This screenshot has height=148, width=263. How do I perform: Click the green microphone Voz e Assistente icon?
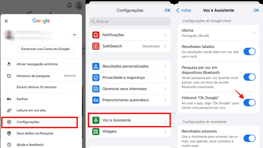point(96,120)
